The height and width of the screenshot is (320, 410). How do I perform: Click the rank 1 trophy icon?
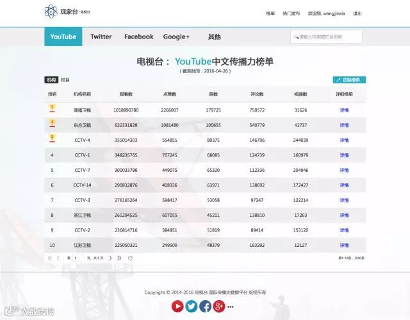pyautogui.click(x=53, y=108)
